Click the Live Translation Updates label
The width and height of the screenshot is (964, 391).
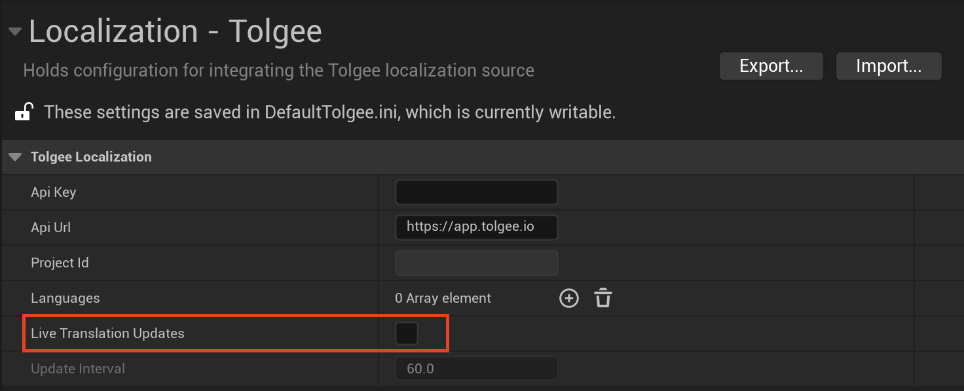coord(107,333)
